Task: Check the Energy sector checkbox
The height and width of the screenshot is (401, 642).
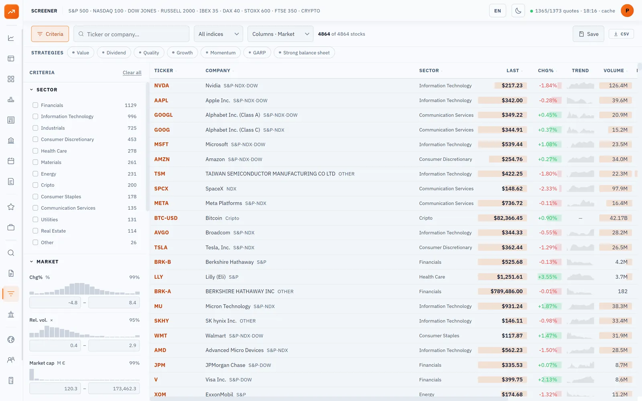Action: click(35, 174)
